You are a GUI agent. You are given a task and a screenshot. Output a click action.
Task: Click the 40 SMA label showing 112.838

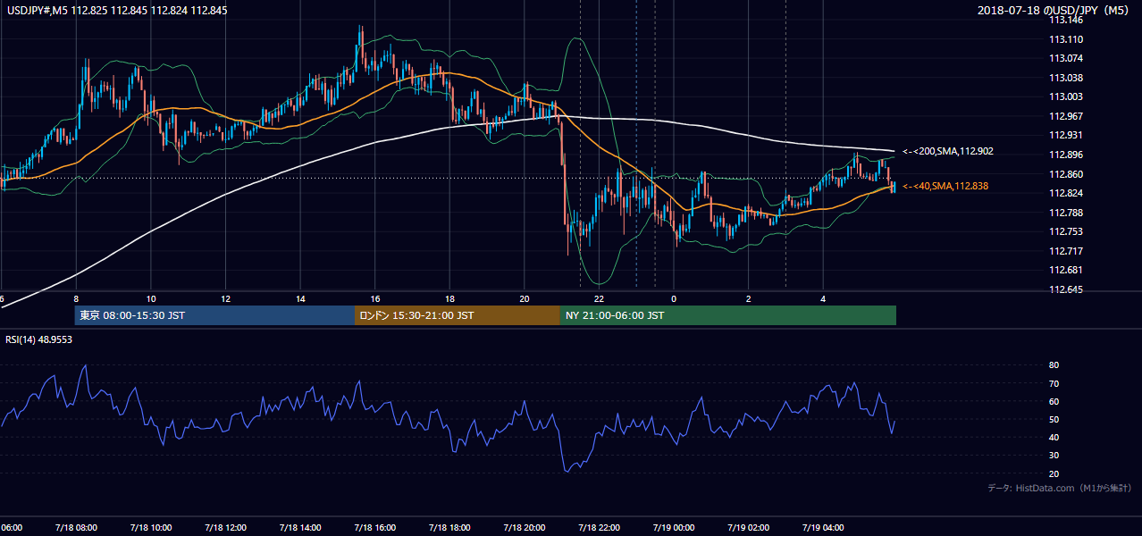tap(945, 186)
